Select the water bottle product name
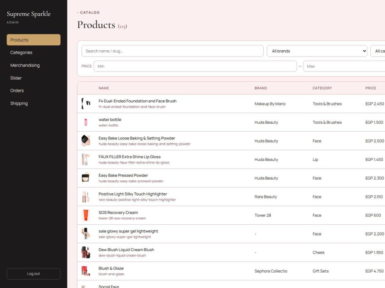 click(x=110, y=119)
